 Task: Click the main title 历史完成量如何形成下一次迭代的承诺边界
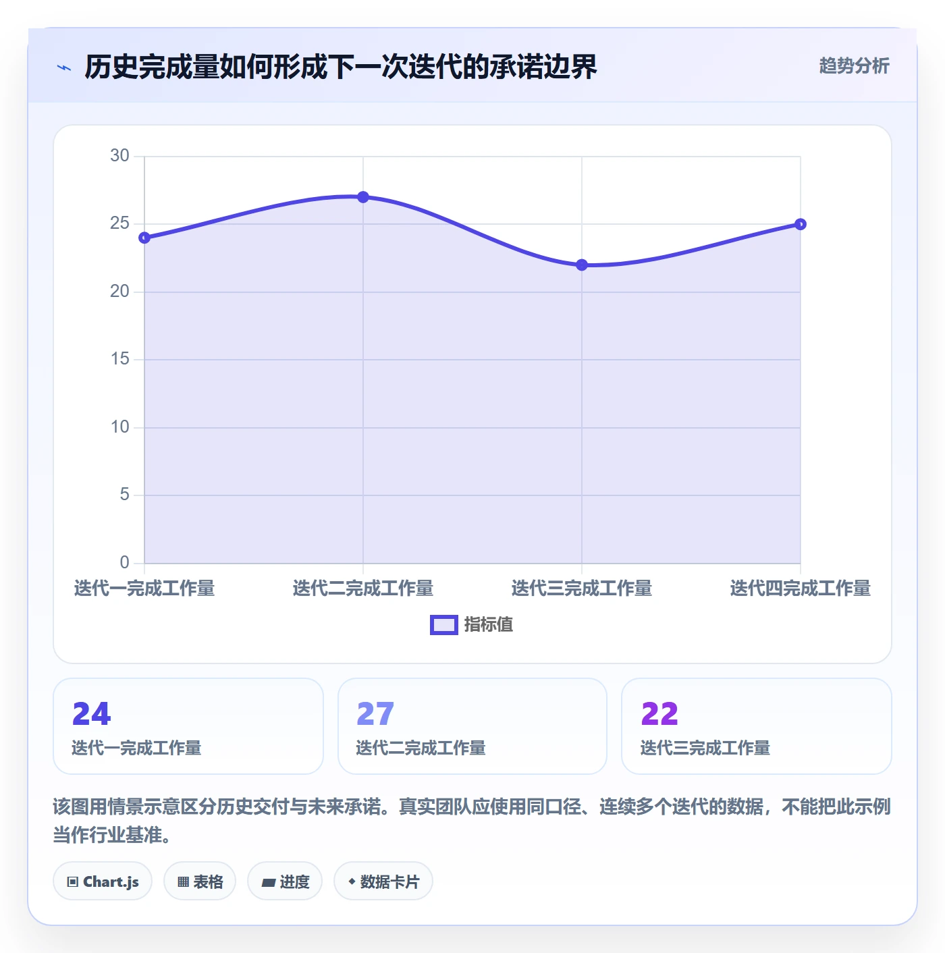(x=341, y=67)
